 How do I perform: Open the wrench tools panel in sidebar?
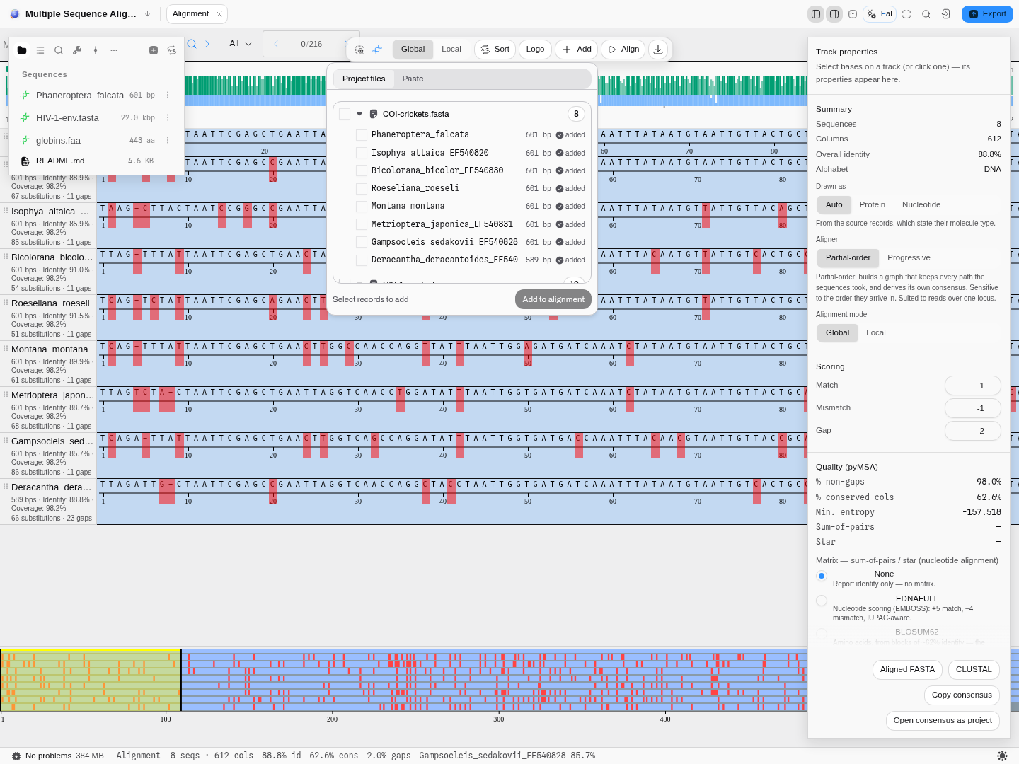[x=77, y=50]
